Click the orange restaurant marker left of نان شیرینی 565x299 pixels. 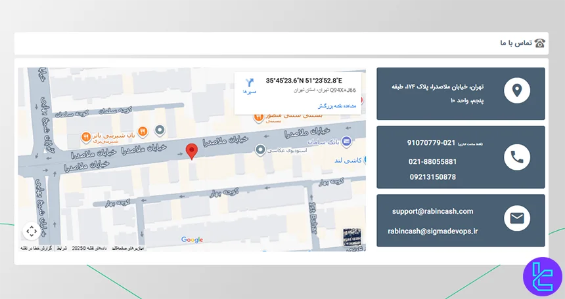(86, 138)
